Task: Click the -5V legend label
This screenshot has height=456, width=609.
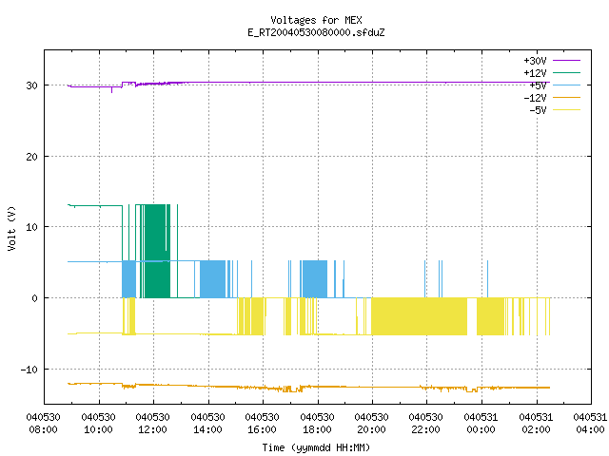Action: pos(538,110)
